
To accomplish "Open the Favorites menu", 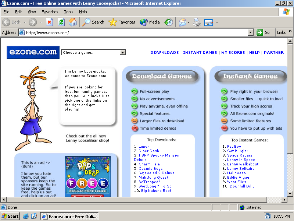I will tap(50, 12).
